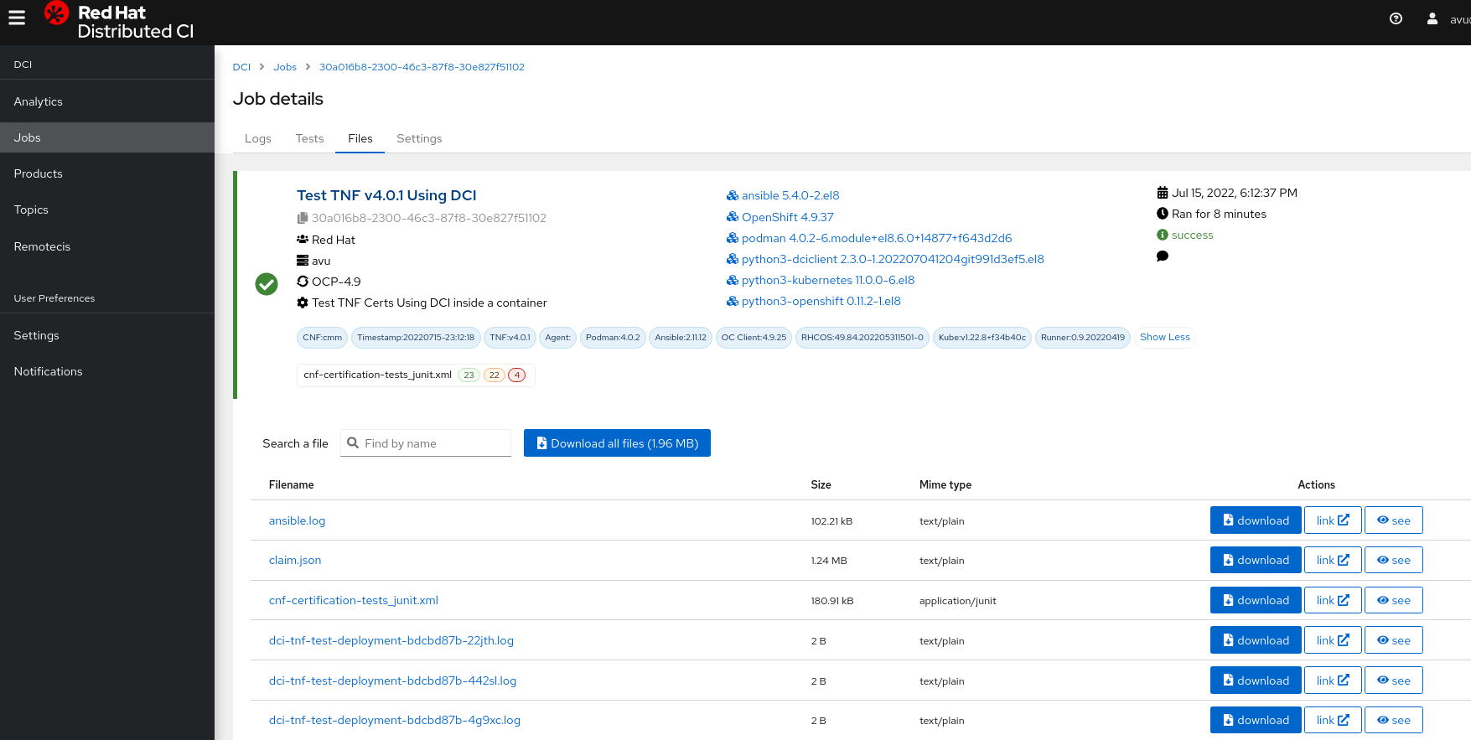This screenshot has width=1471, height=740.
Task: Go to Jobs breadcrumb link
Action: pos(285,67)
